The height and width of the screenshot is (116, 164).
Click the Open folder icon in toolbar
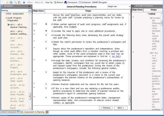[x=6, y=2]
